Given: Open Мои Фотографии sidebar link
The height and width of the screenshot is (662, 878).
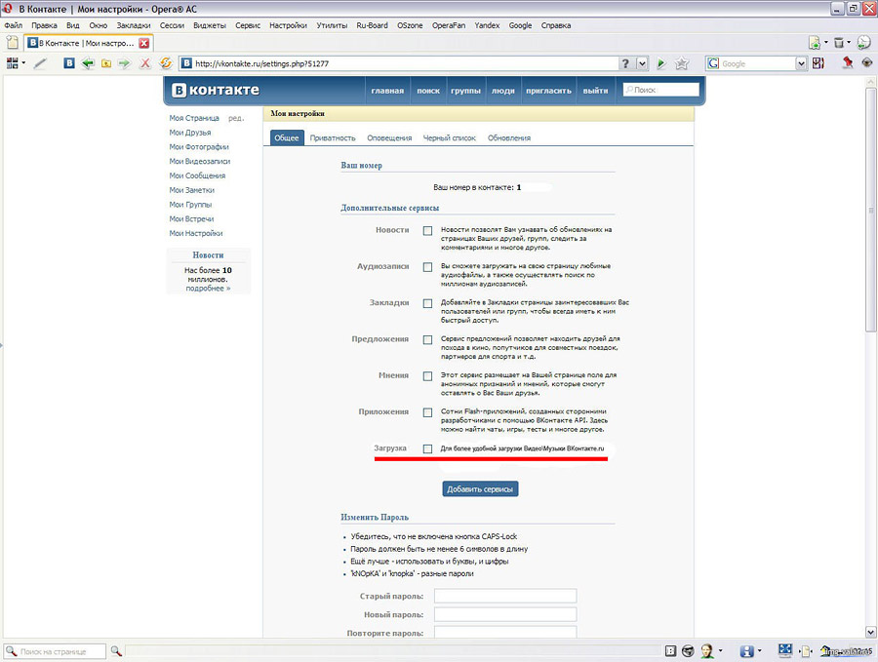Looking at the screenshot, I should point(199,147).
